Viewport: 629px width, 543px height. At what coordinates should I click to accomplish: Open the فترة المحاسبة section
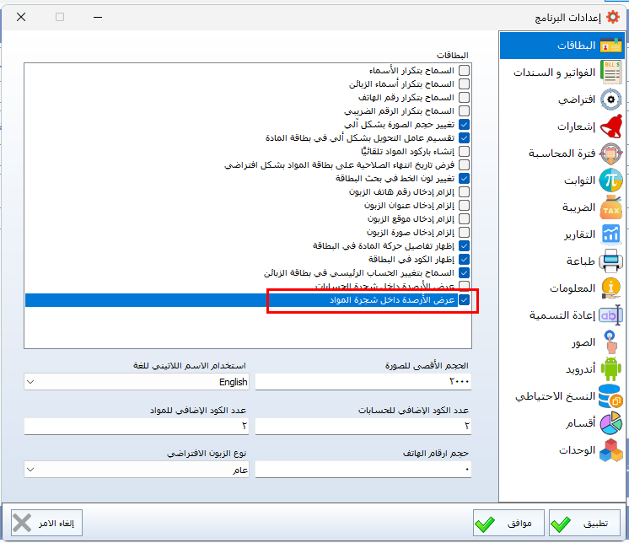coord(562,153)
